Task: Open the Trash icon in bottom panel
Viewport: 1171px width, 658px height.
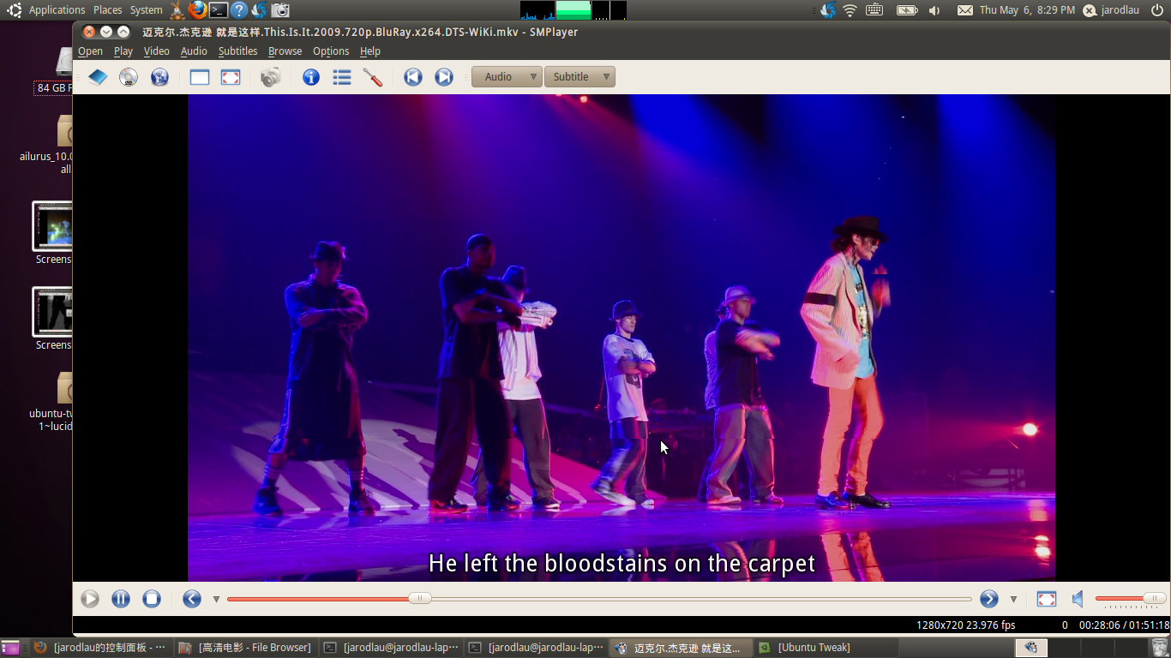Action: pyautogui.click(x=1160, y=648)
